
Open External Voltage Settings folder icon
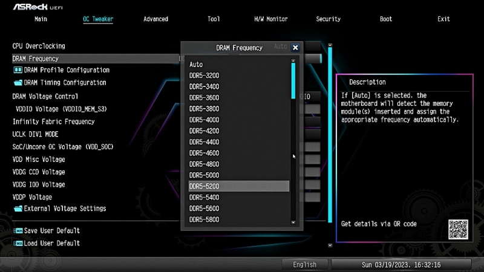pos(18,209)
